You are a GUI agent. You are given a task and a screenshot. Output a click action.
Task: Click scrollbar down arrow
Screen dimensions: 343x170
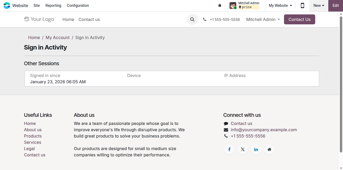click(x=341, y=168)
